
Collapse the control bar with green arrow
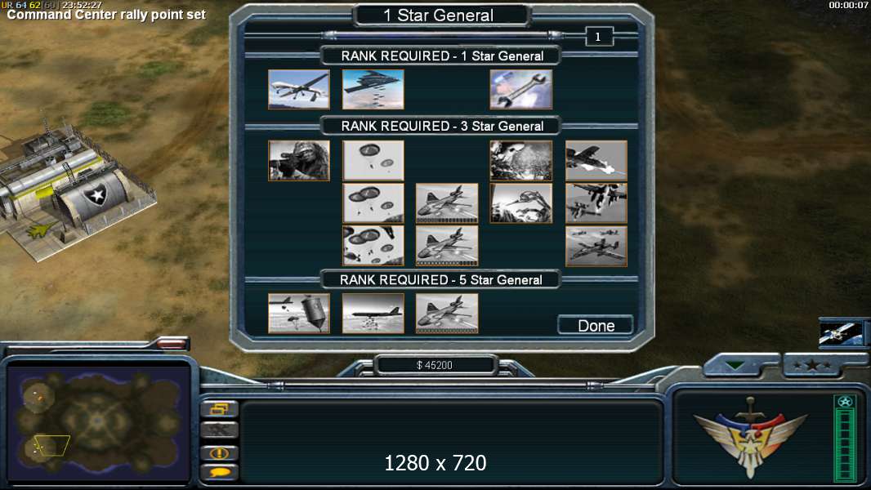735,365
